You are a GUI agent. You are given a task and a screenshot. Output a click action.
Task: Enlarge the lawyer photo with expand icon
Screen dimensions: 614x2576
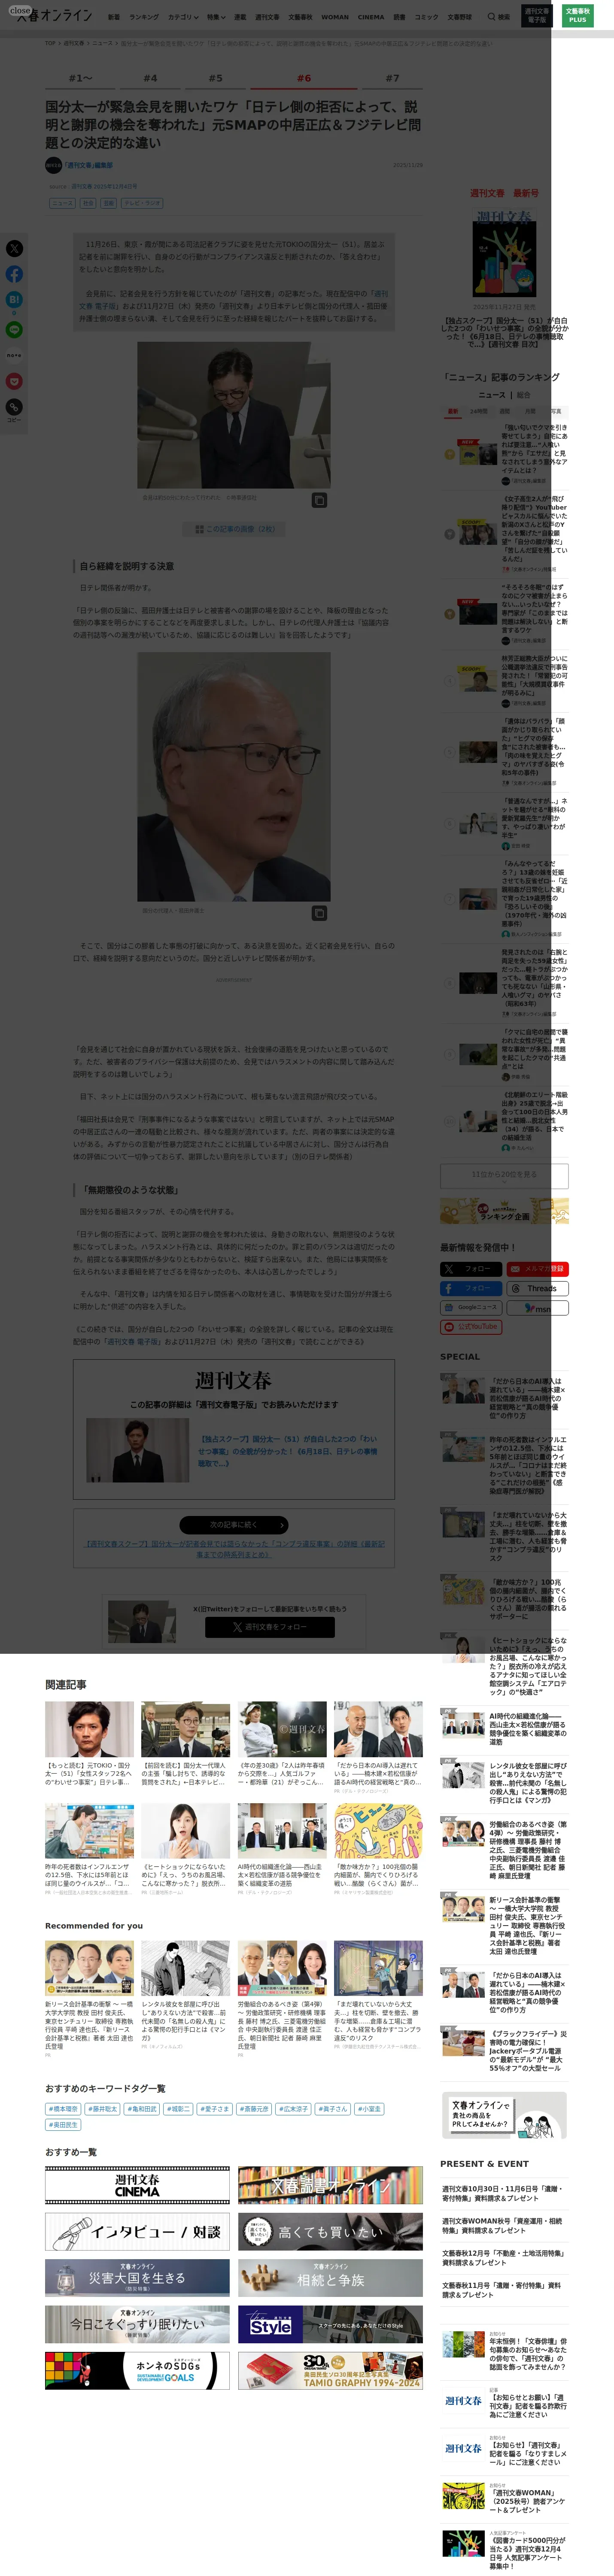319,913
